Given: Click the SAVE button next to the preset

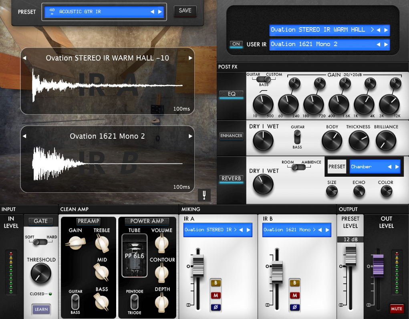Looking at the screenshot, I should point(185,11).
